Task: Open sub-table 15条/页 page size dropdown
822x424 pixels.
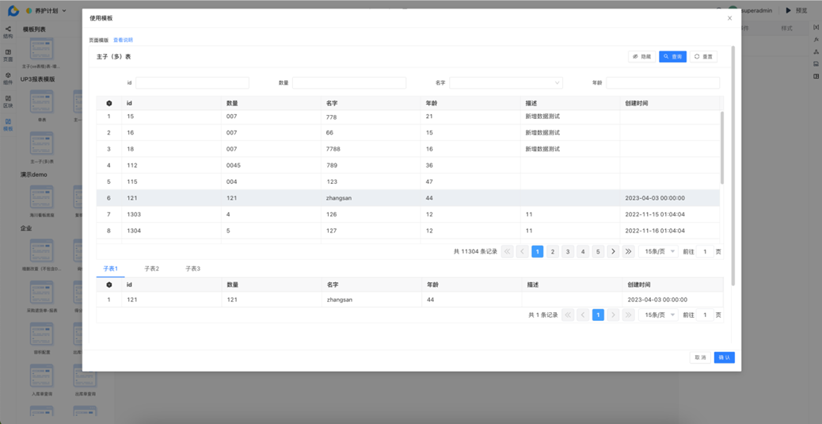Action: tap(659, 315)
